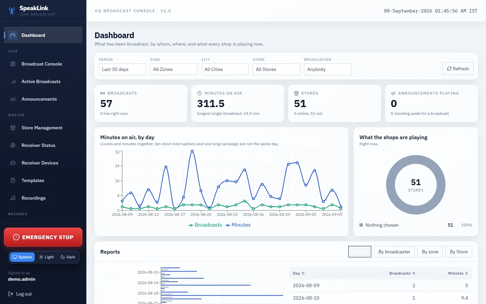The height and width of the screenshot is (304, 486).
Task: Click the Templates clipboard icon
Action: (x=13, y=180)
